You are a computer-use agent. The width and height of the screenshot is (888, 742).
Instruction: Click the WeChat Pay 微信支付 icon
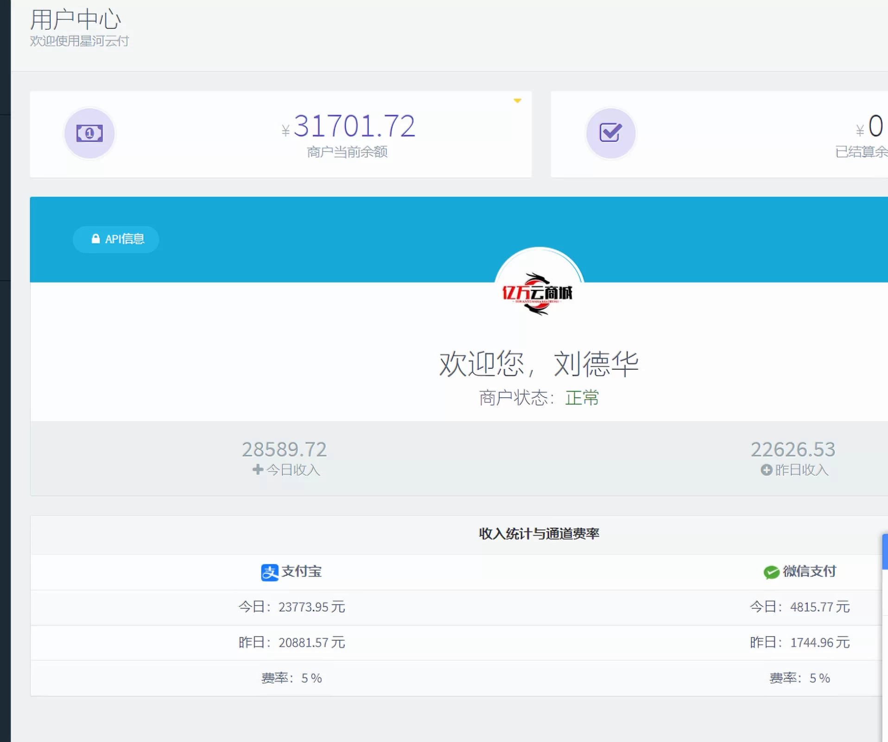pyautogui.click(x=770, y=572)
